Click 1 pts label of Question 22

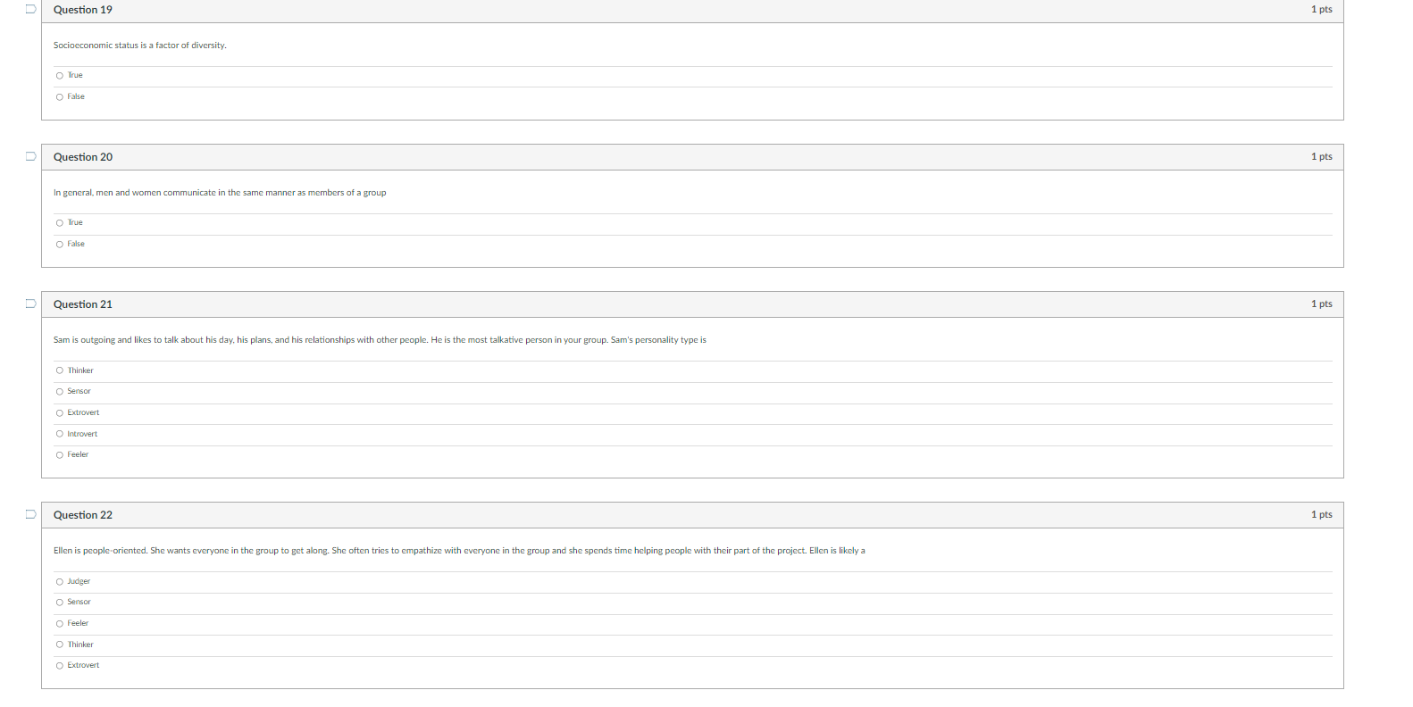pos(1321,515)
